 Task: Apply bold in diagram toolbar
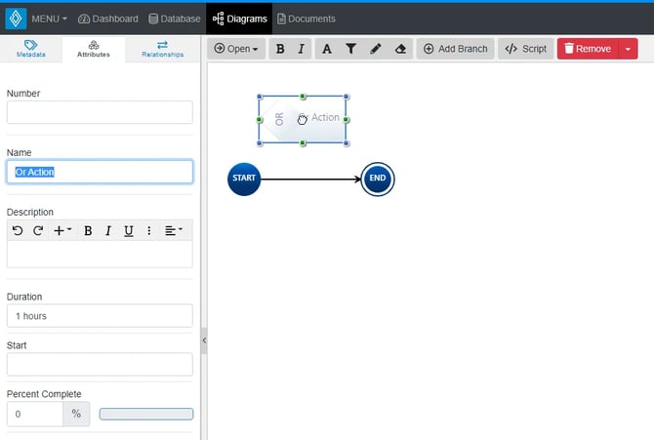pyautogui.click(x=280, y=49)
